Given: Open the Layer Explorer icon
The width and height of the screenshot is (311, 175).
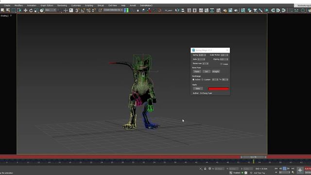Looking at the screenshot, I should 194,10.
